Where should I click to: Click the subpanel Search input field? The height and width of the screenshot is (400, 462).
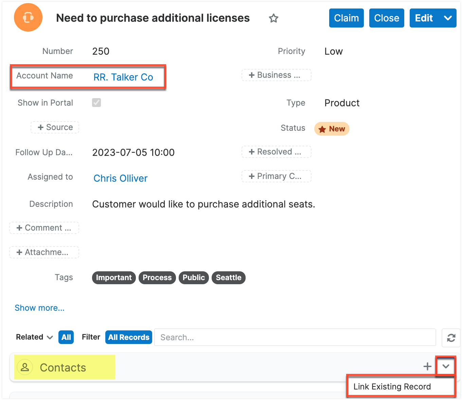tap(295, 337)
